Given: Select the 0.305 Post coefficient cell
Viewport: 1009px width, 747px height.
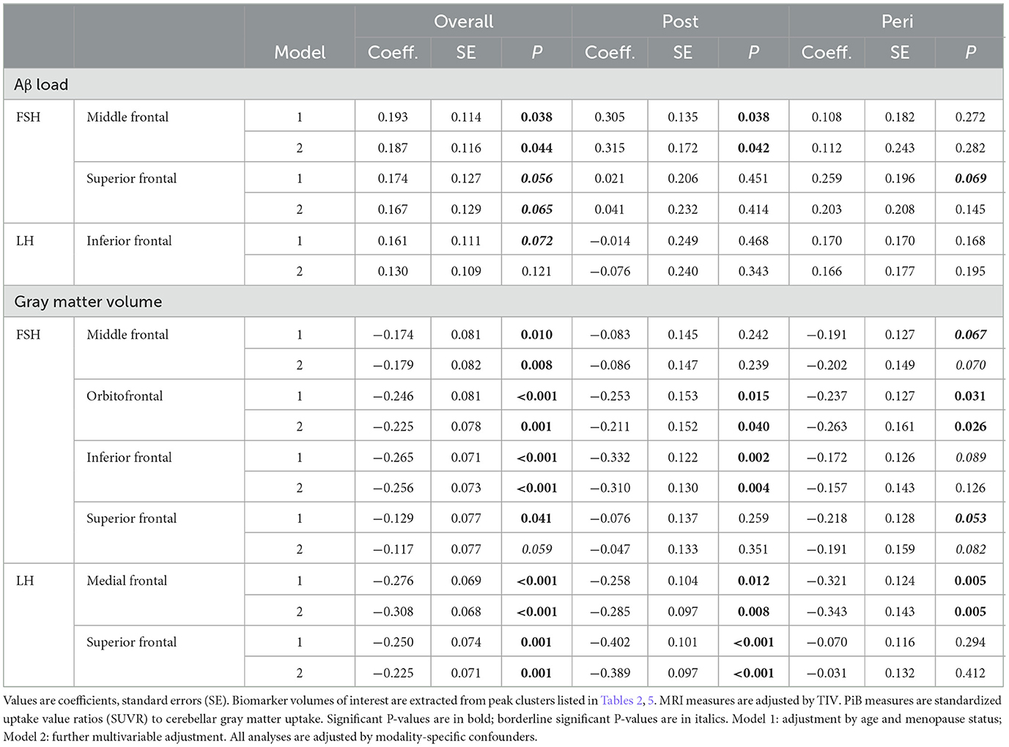Looking at the screenshot, I should click(610, 117).
